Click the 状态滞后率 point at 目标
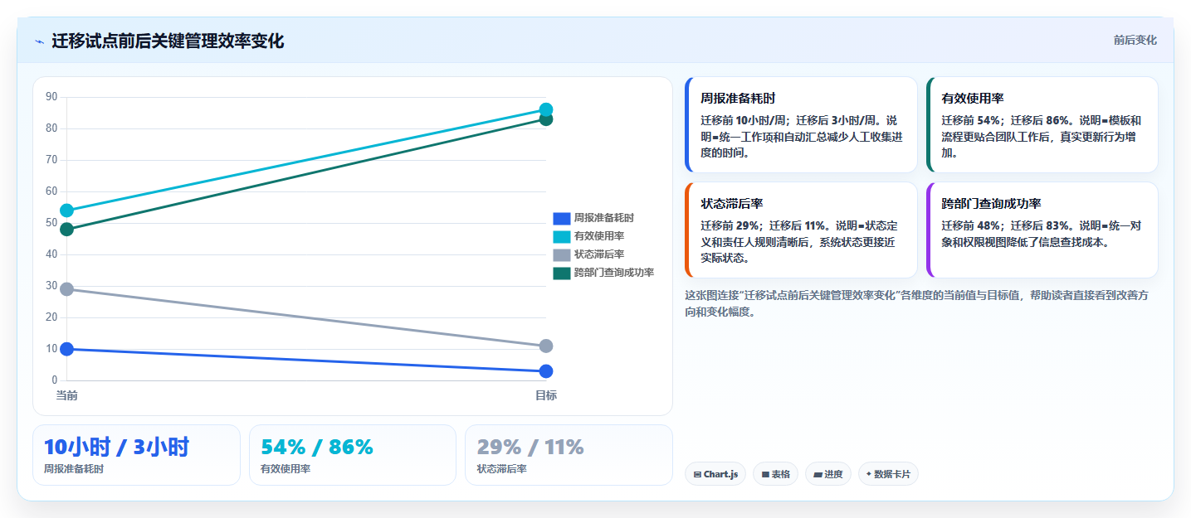 point(546,346)
